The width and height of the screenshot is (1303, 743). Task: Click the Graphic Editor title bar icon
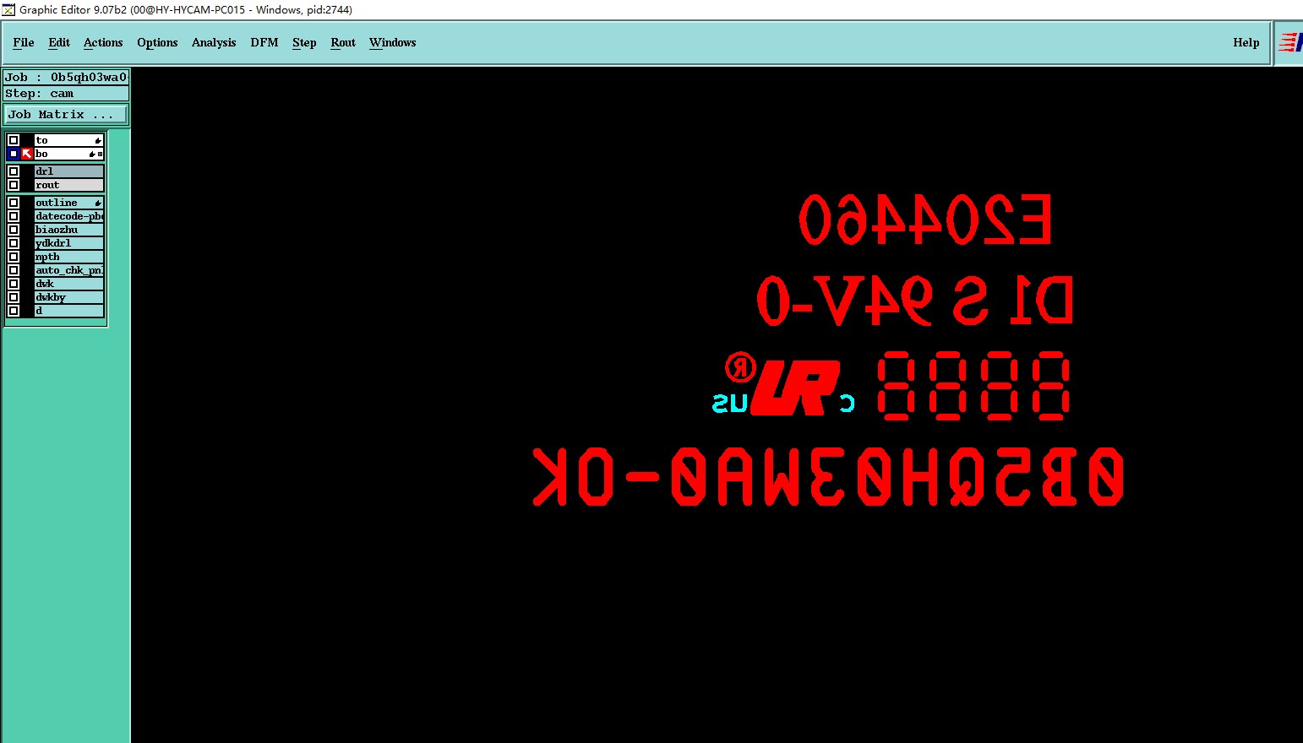tap(8, 9)
